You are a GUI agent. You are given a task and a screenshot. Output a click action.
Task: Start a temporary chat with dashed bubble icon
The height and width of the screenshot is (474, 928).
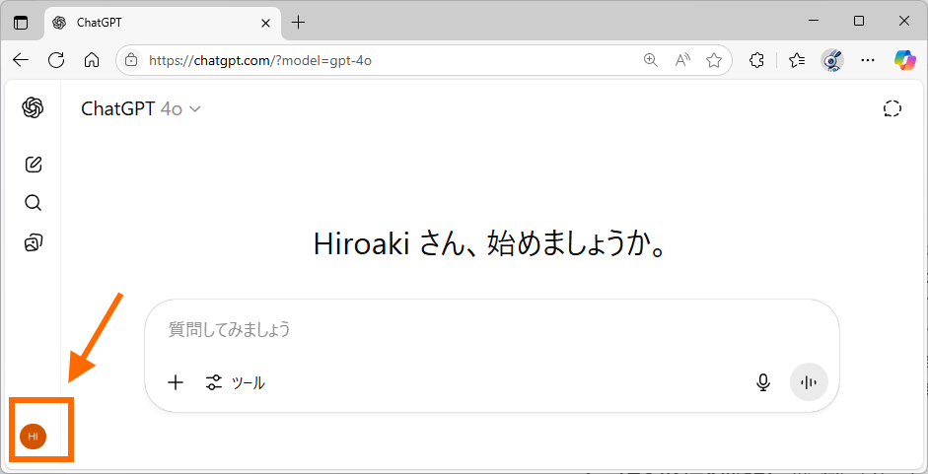tap(892, 108)
